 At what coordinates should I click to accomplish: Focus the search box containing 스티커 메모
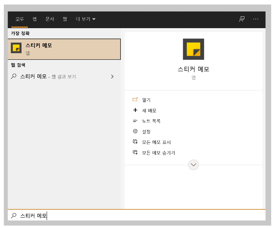[136, 215]
